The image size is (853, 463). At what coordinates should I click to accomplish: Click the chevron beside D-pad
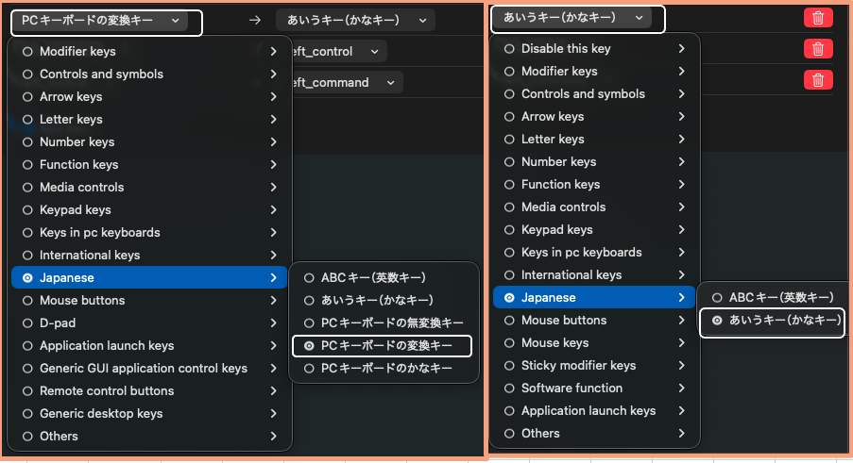[x=273, y=323]
